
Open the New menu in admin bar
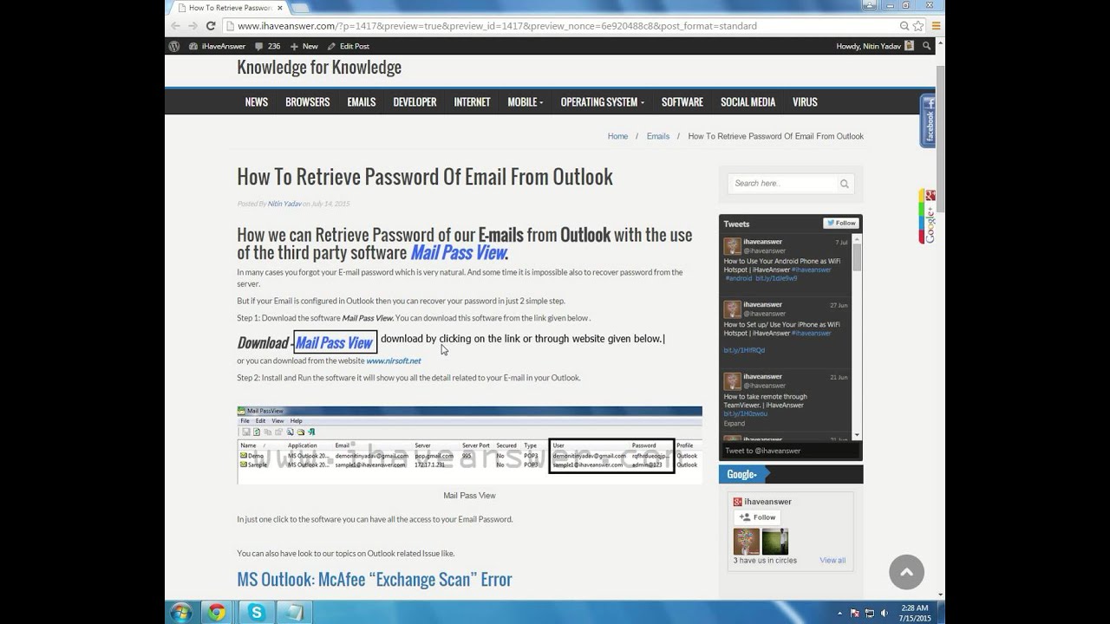pyautogui.click(x=304, y=46)
